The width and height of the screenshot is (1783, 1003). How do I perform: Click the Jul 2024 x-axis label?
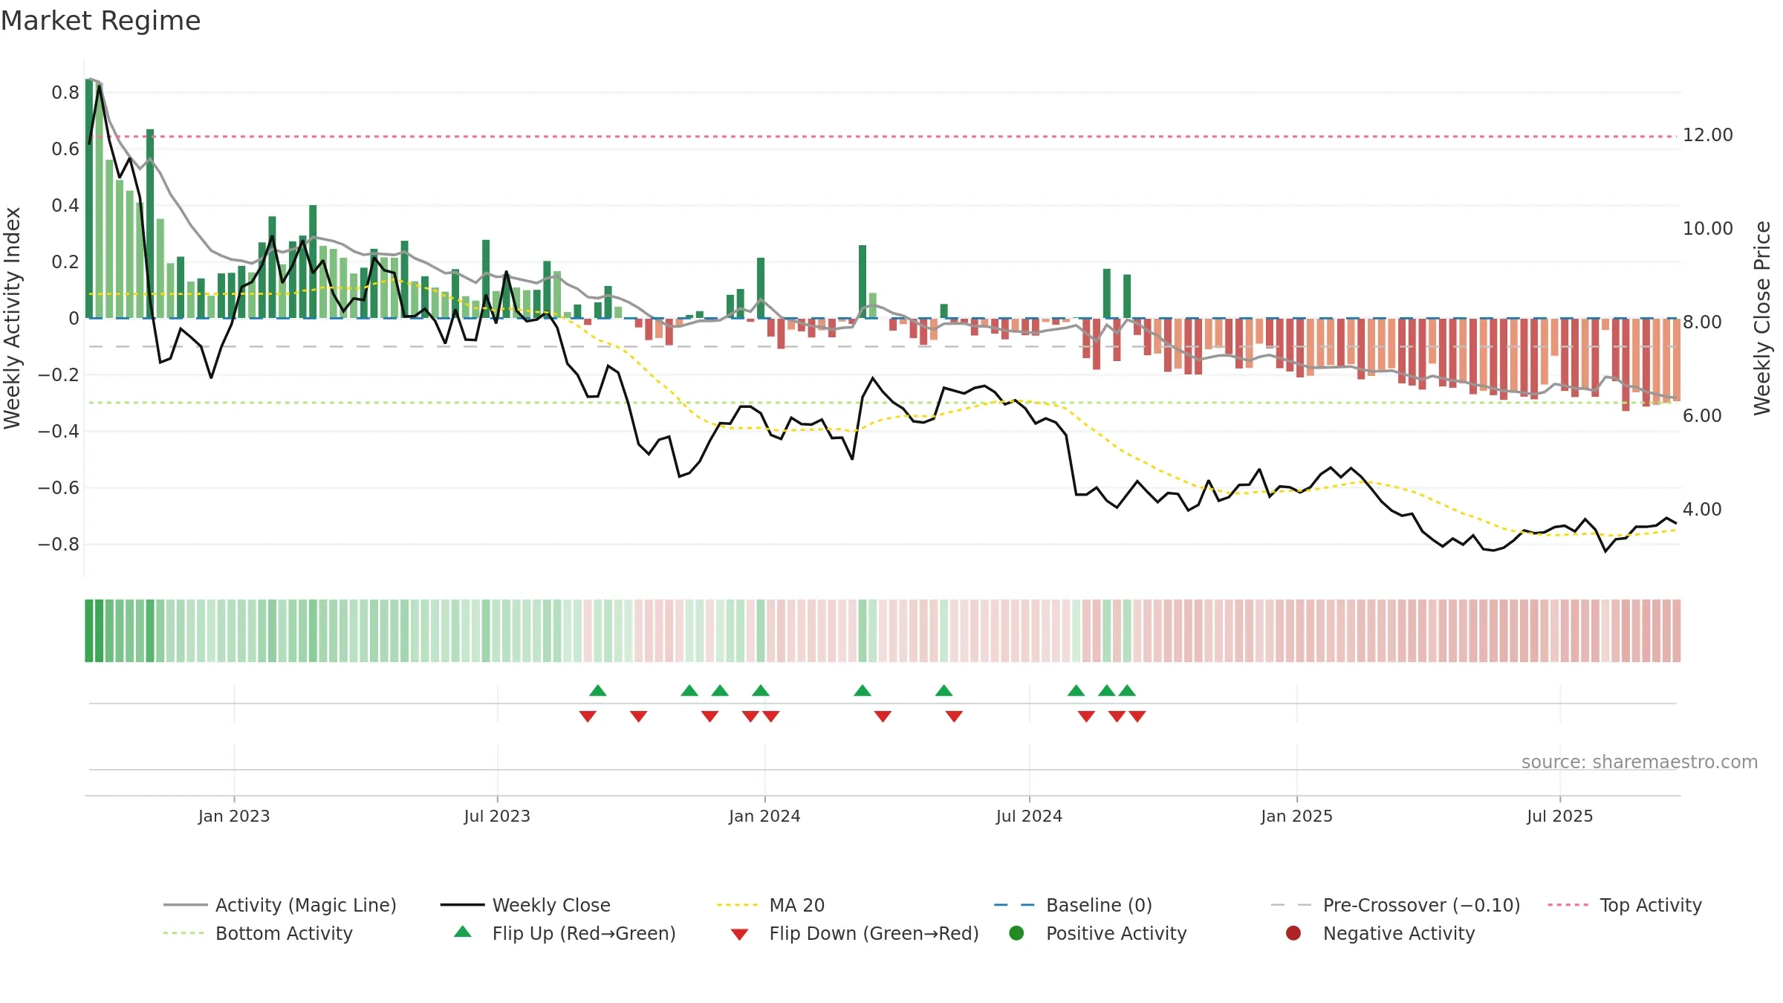[x=1029, y=816]
